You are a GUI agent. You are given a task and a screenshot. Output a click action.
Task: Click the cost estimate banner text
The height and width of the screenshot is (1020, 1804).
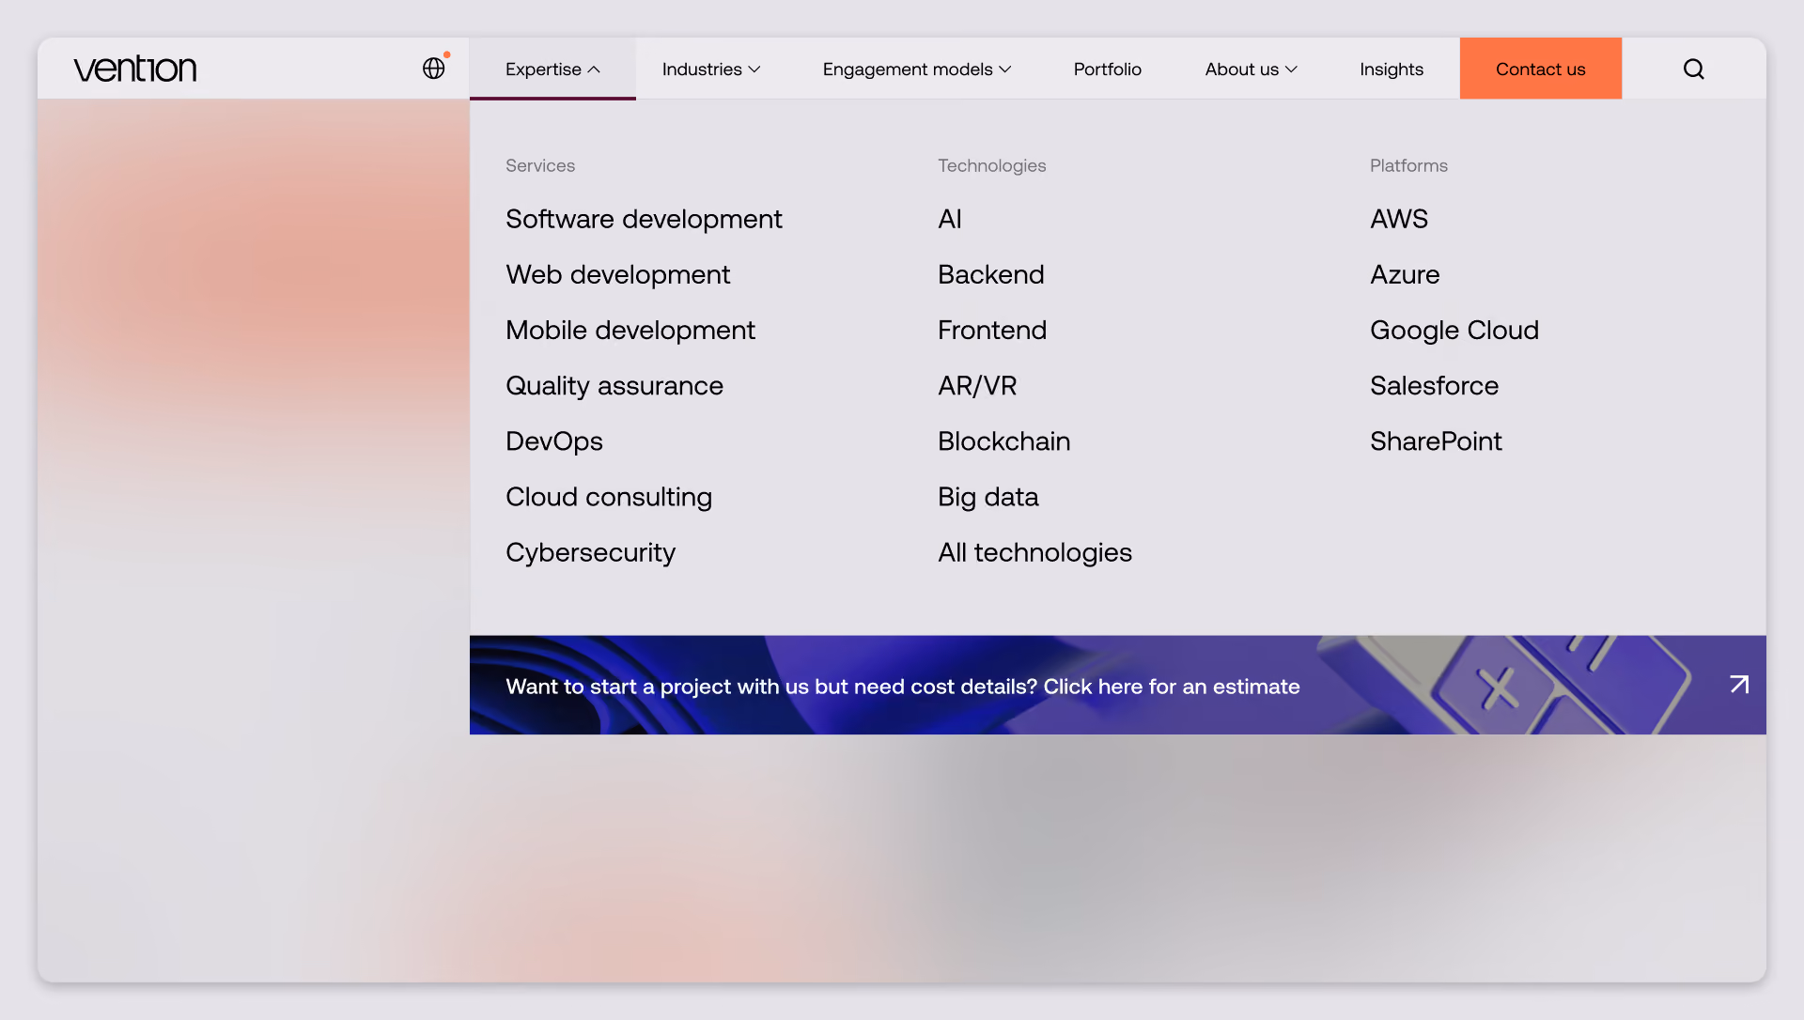(902, 687)
